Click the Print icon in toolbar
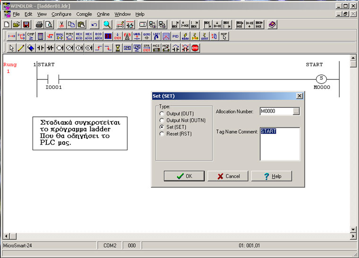The height and width of the screenshot is (258, 359). pyautogui.click(x=39, y=25)
